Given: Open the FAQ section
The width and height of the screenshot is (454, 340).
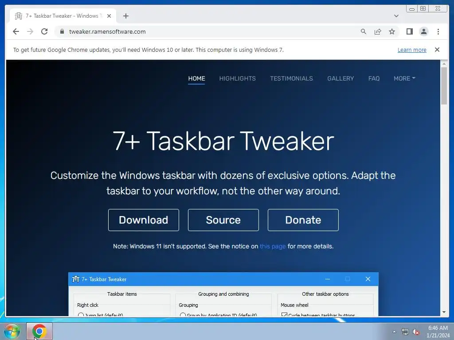Looking at the screenshot, I should (374, 78).
